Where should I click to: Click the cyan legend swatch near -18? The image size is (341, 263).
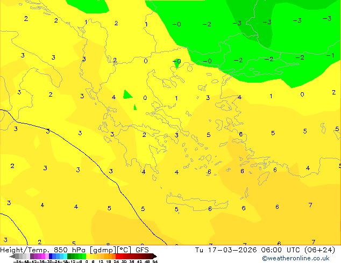point(65,256)
